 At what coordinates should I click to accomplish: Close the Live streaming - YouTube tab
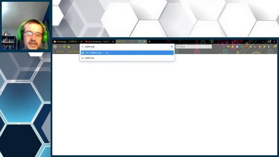tap(113, 42)
